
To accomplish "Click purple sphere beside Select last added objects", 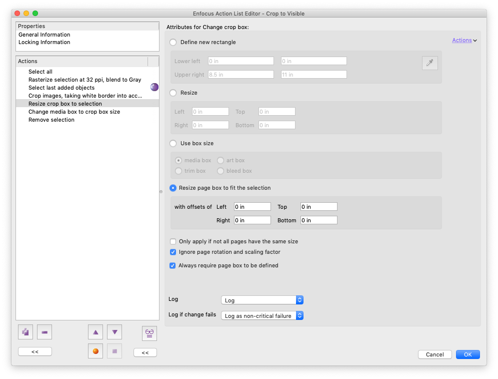I will (x=154, y=87).
